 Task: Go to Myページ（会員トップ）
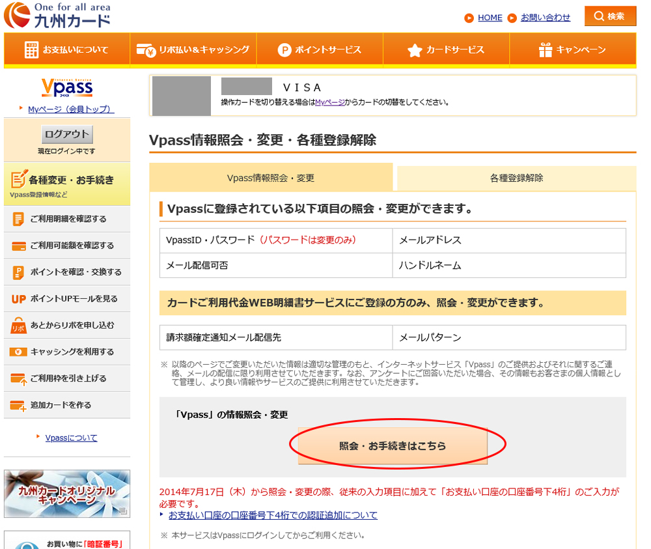click(71, 109)
